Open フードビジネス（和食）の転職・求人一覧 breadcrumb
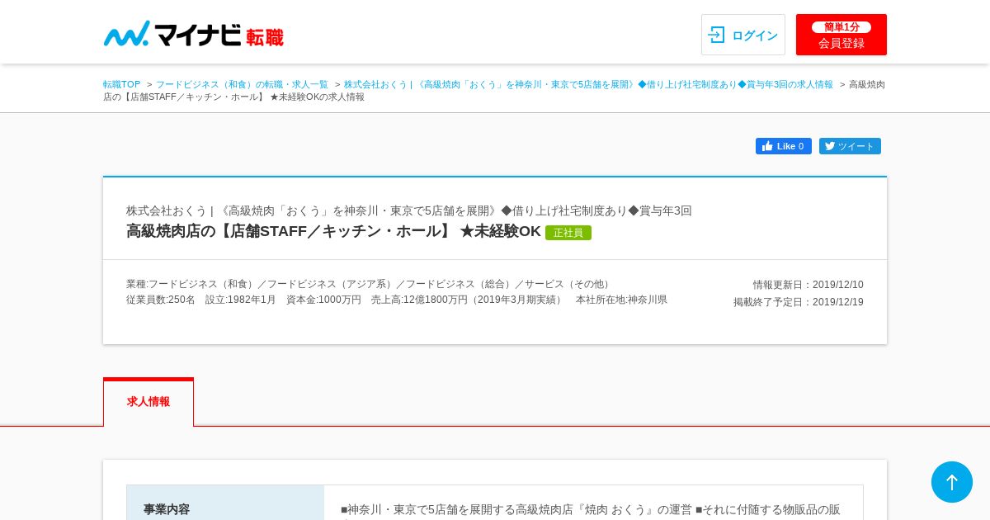 click(x=242, y=84)
